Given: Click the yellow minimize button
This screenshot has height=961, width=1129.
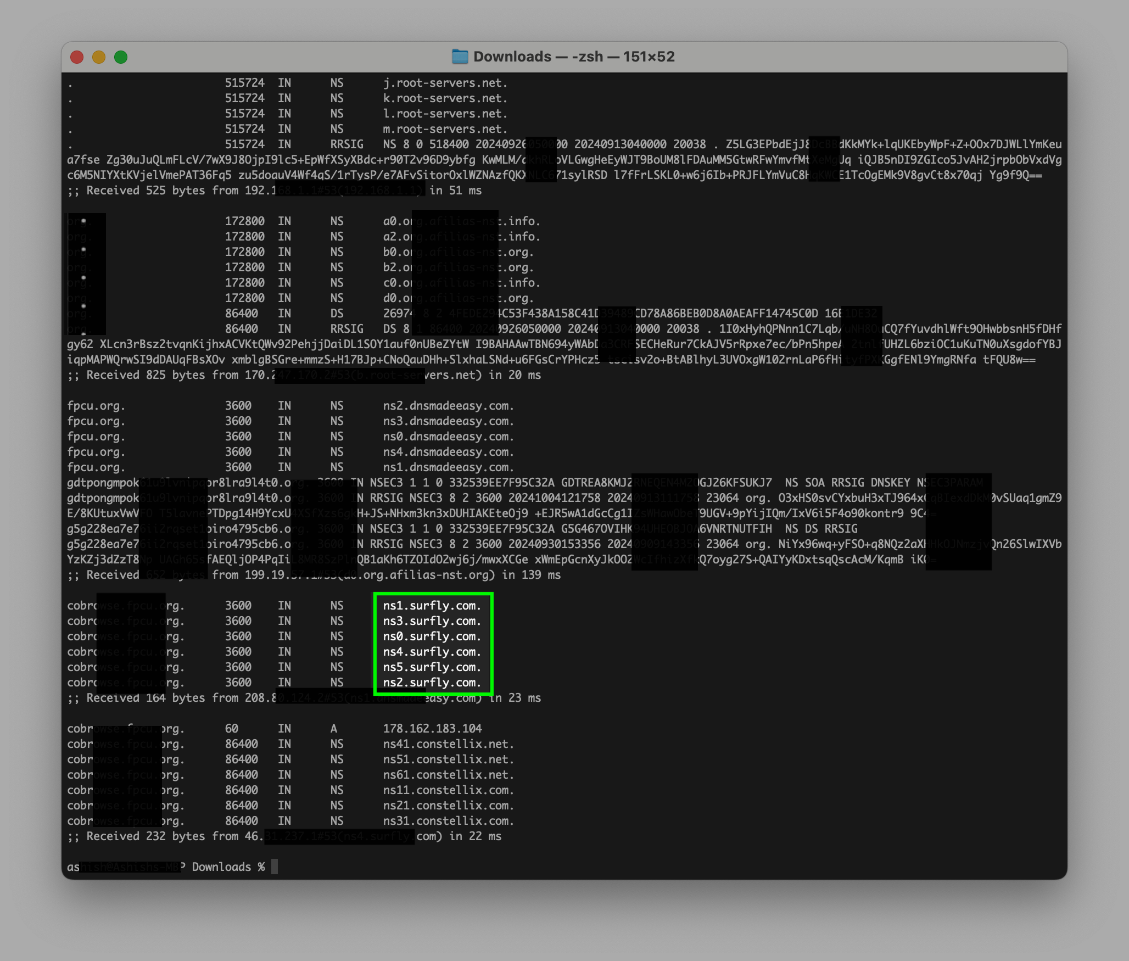Looking at the screenshot, I should tap(99, 57).
